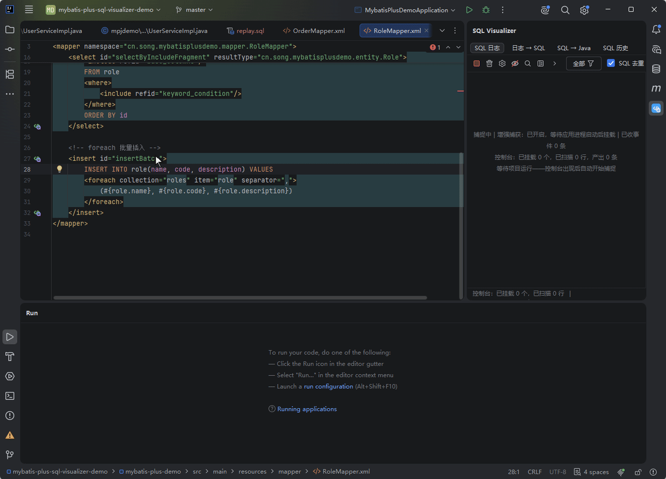Open the Database tool window
Screen dimensions: 666x479
(656, 69)
